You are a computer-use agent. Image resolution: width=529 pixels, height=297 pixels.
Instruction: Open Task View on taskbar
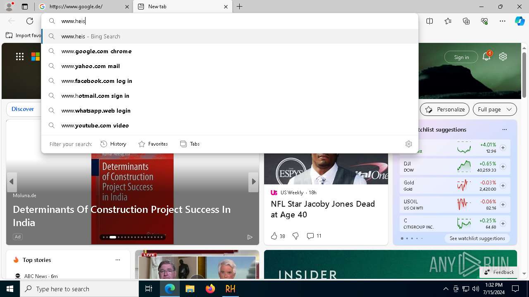(149, 289)
